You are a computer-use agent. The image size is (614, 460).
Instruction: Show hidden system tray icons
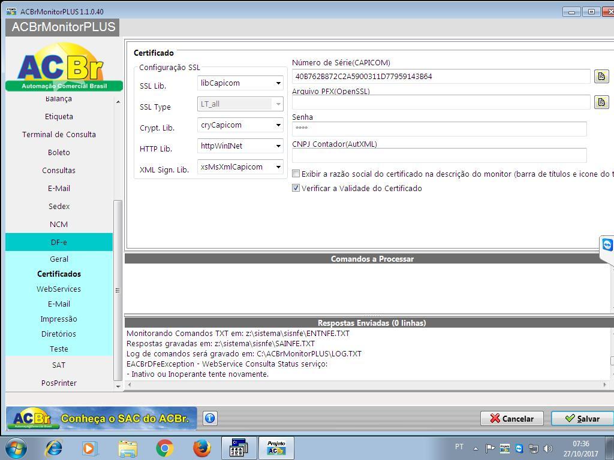click(475, 449)
